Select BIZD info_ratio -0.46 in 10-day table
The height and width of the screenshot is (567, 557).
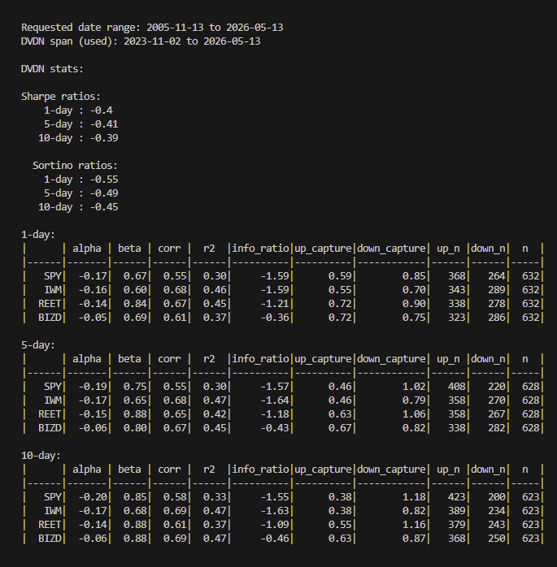(x=275, y=538)
